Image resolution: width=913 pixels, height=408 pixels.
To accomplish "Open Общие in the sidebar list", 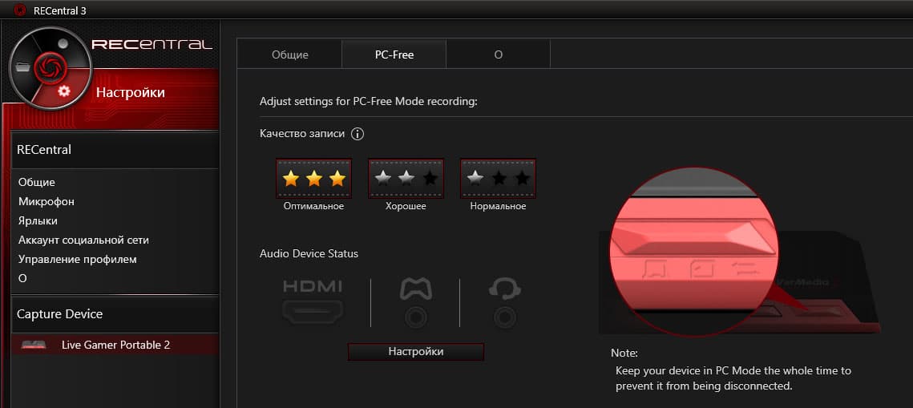I will [37, 182].
